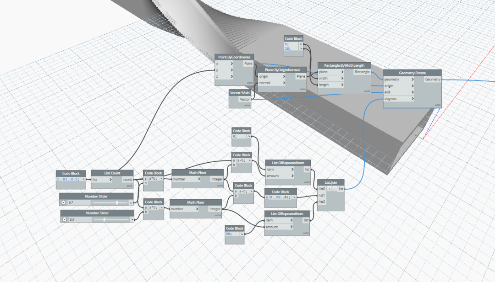Click the integer output of upper Math.Floor node
Screen dimensions: 495x282
coord(217,179)
